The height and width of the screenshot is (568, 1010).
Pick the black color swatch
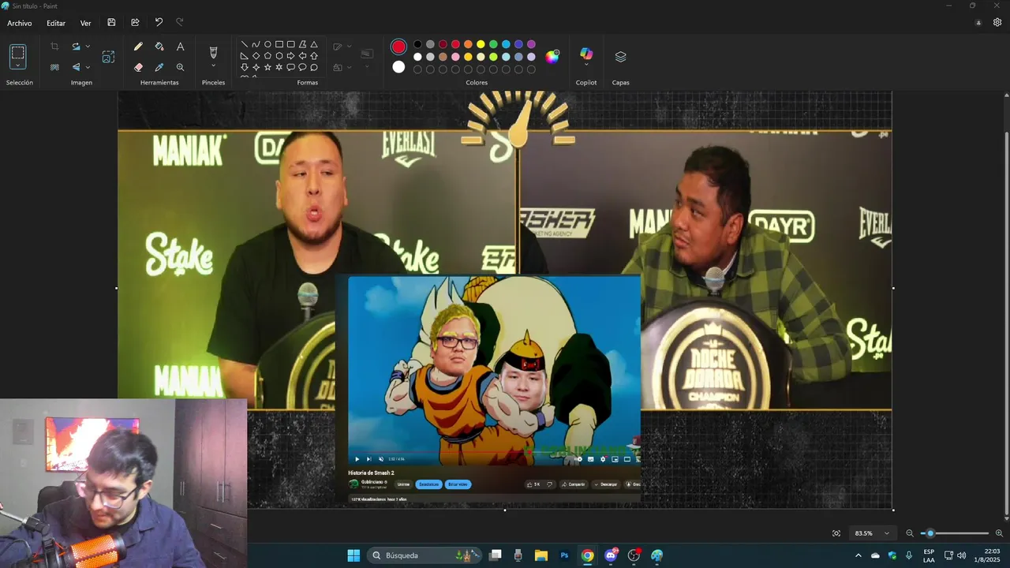[417, 44]
